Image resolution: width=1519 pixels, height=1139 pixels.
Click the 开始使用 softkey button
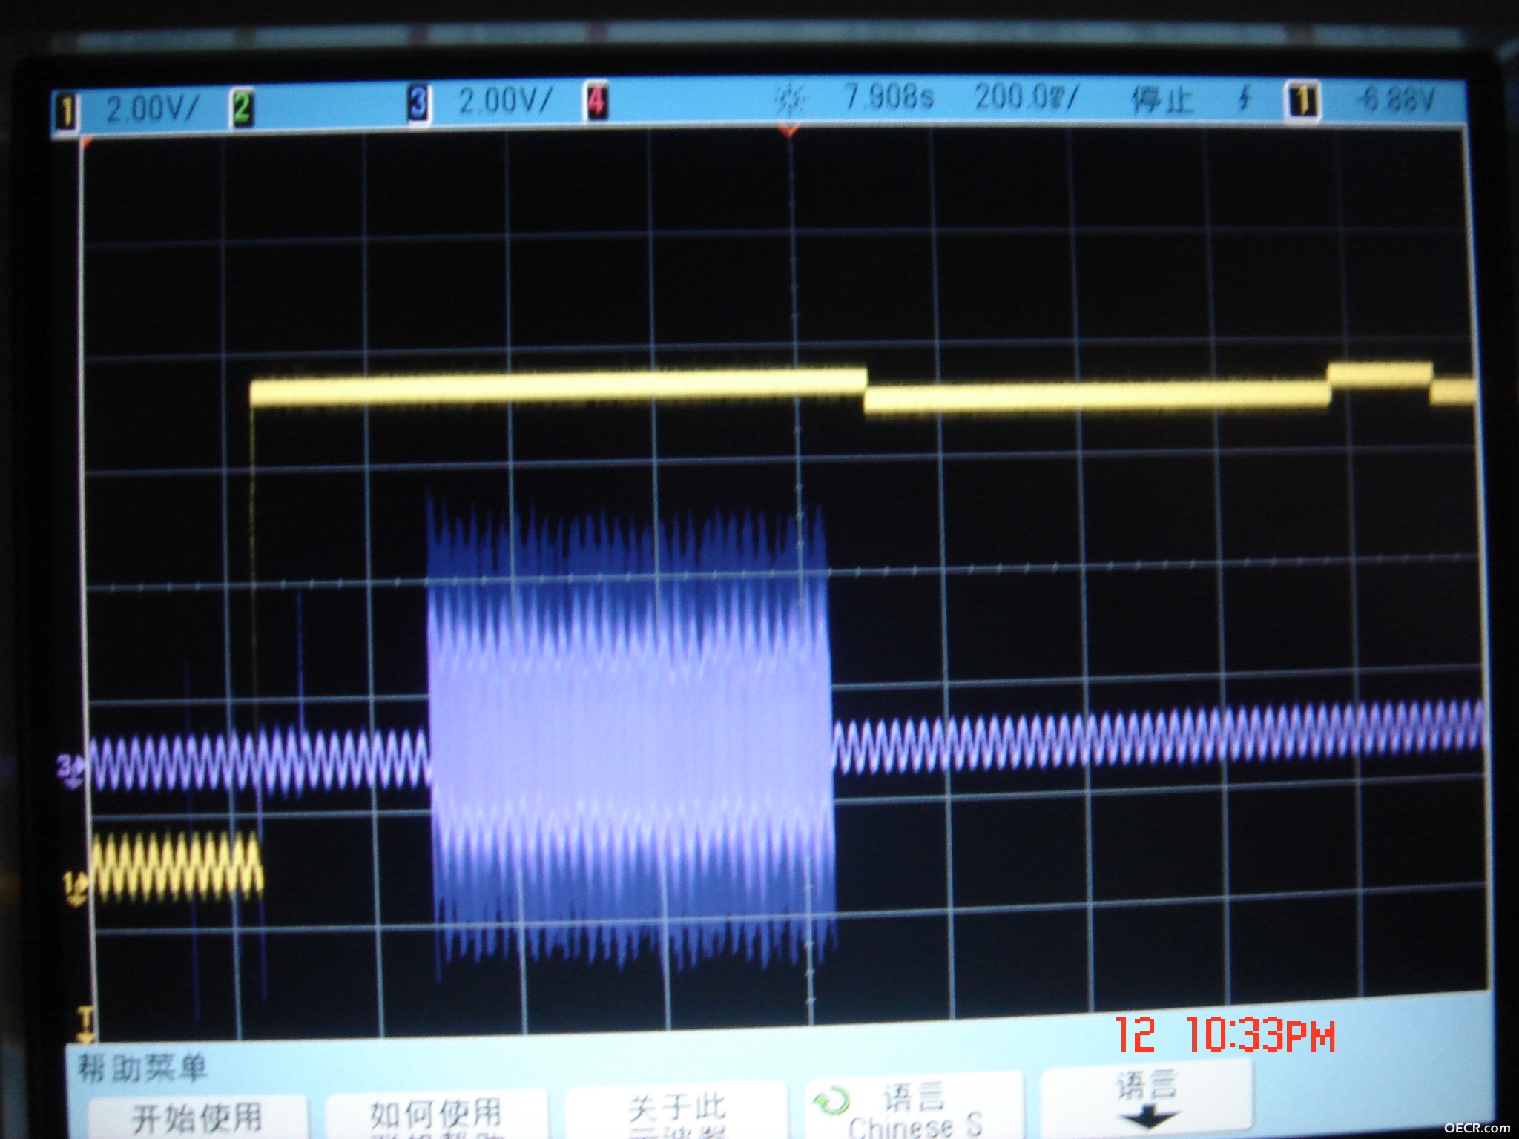click(197, 1117)
